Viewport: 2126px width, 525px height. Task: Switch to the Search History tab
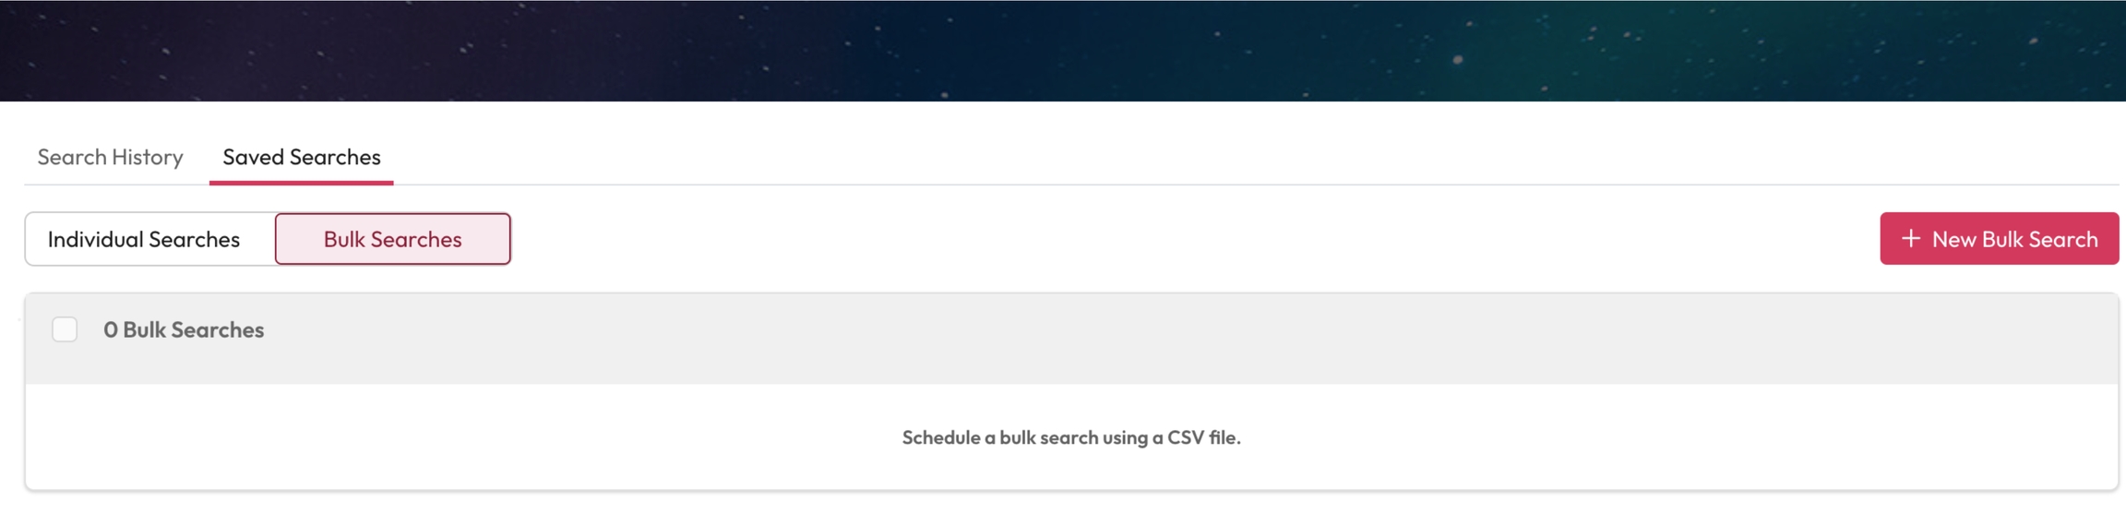(x=110, y=157)
